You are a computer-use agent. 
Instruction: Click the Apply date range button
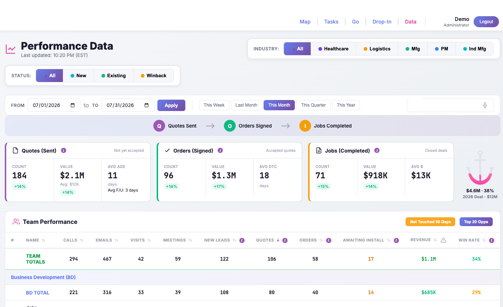[171, 105]
